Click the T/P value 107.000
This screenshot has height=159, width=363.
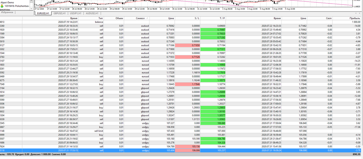point(221,131)
